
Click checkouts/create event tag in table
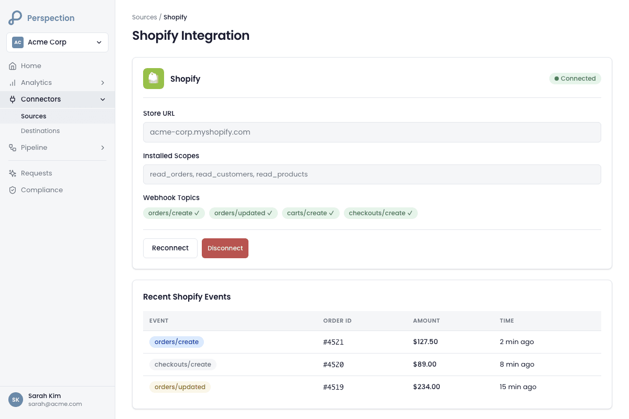[x=183, y=365]
